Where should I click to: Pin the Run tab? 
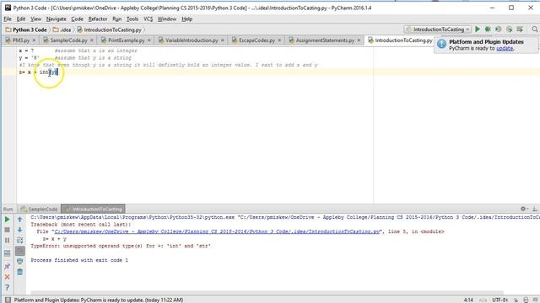(7, 266)
